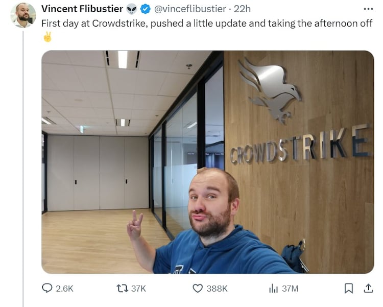This screenshot has width=383, height=307.
Task: Click the share upload-arrow icon
Action: [x=368, y=288]
